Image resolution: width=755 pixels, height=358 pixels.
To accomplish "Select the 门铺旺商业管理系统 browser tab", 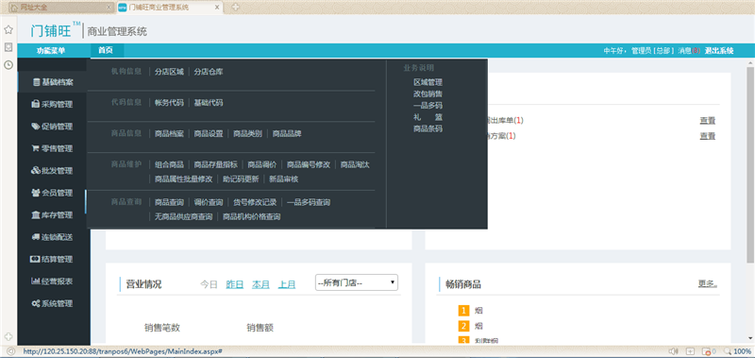I will (170, 8).
